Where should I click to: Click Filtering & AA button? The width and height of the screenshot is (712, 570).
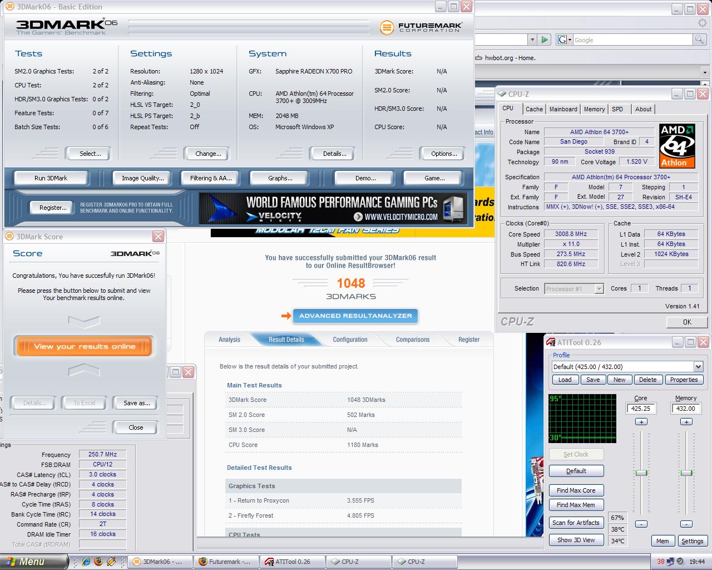click(211, 178)
